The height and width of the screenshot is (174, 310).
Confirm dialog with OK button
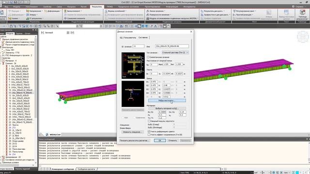coord(160,141)
